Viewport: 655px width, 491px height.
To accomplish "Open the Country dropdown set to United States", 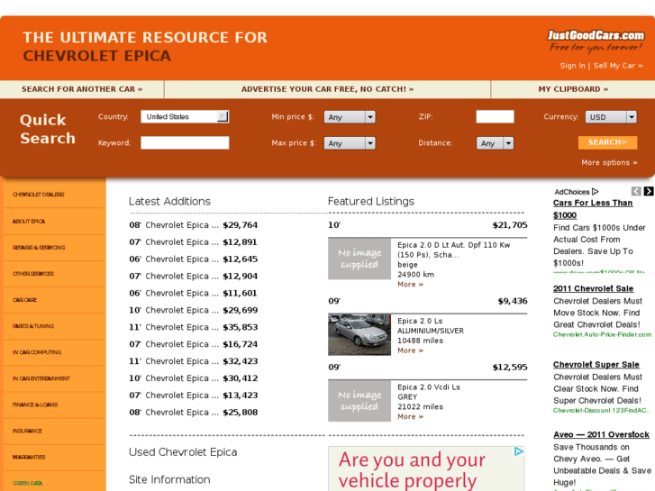I will 185,117.
